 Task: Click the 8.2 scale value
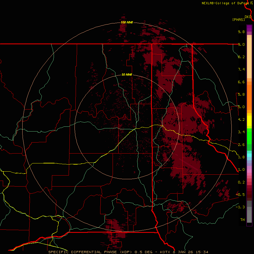[x=241, y=57]
